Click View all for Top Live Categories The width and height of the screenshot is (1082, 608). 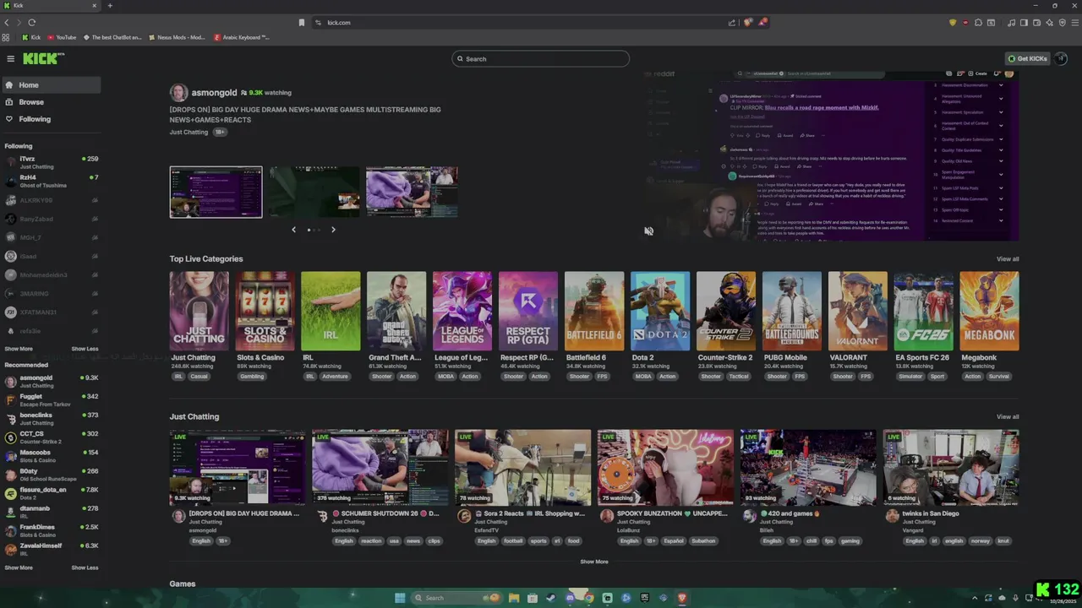click(x=1008, y=259)
